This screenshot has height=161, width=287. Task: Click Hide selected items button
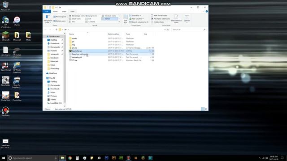tap(176, 19)
